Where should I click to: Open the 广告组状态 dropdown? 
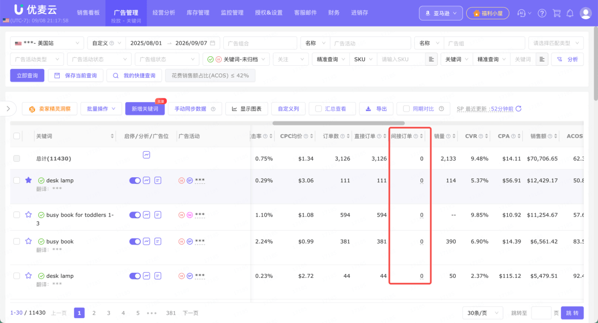point(167,59)
